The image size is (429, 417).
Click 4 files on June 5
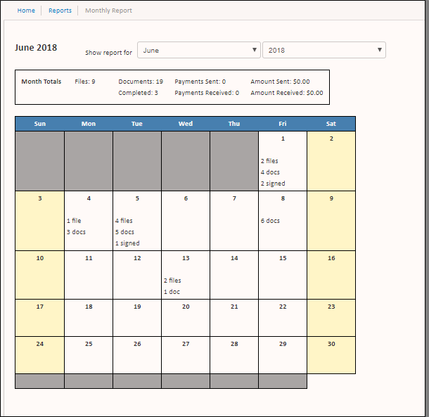[x=124, y=221]
